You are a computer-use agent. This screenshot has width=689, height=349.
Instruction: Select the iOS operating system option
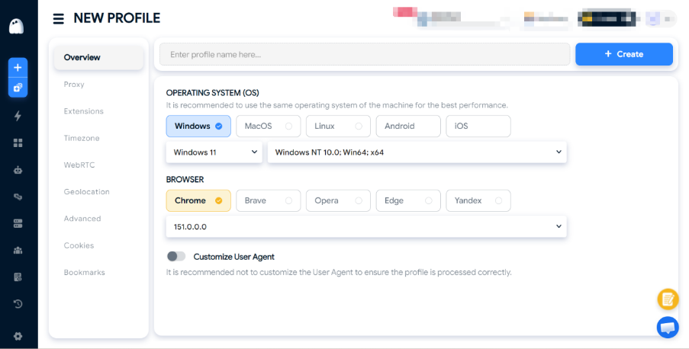tap(478, 126)
